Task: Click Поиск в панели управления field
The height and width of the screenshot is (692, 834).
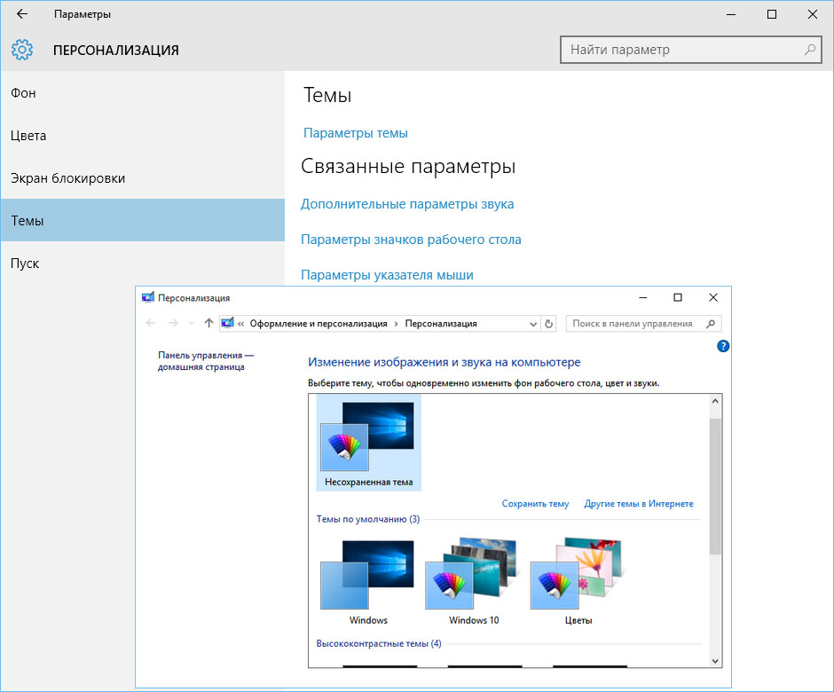Action: click(643, 324)
